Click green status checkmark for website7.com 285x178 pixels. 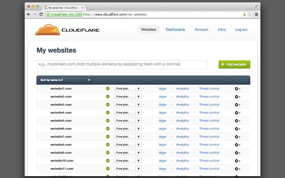[108, 137]
